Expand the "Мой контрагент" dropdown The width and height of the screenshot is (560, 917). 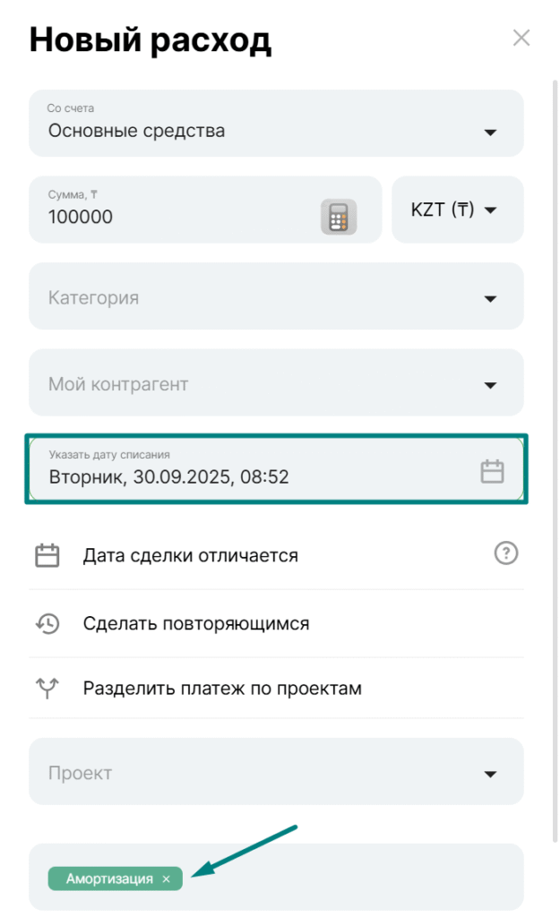(489, 385)
